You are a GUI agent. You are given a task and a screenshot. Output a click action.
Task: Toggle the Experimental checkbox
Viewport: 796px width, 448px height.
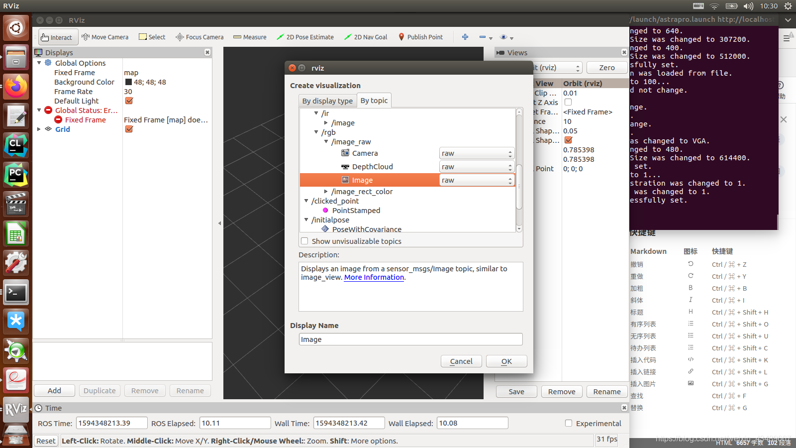pos(569,424)
